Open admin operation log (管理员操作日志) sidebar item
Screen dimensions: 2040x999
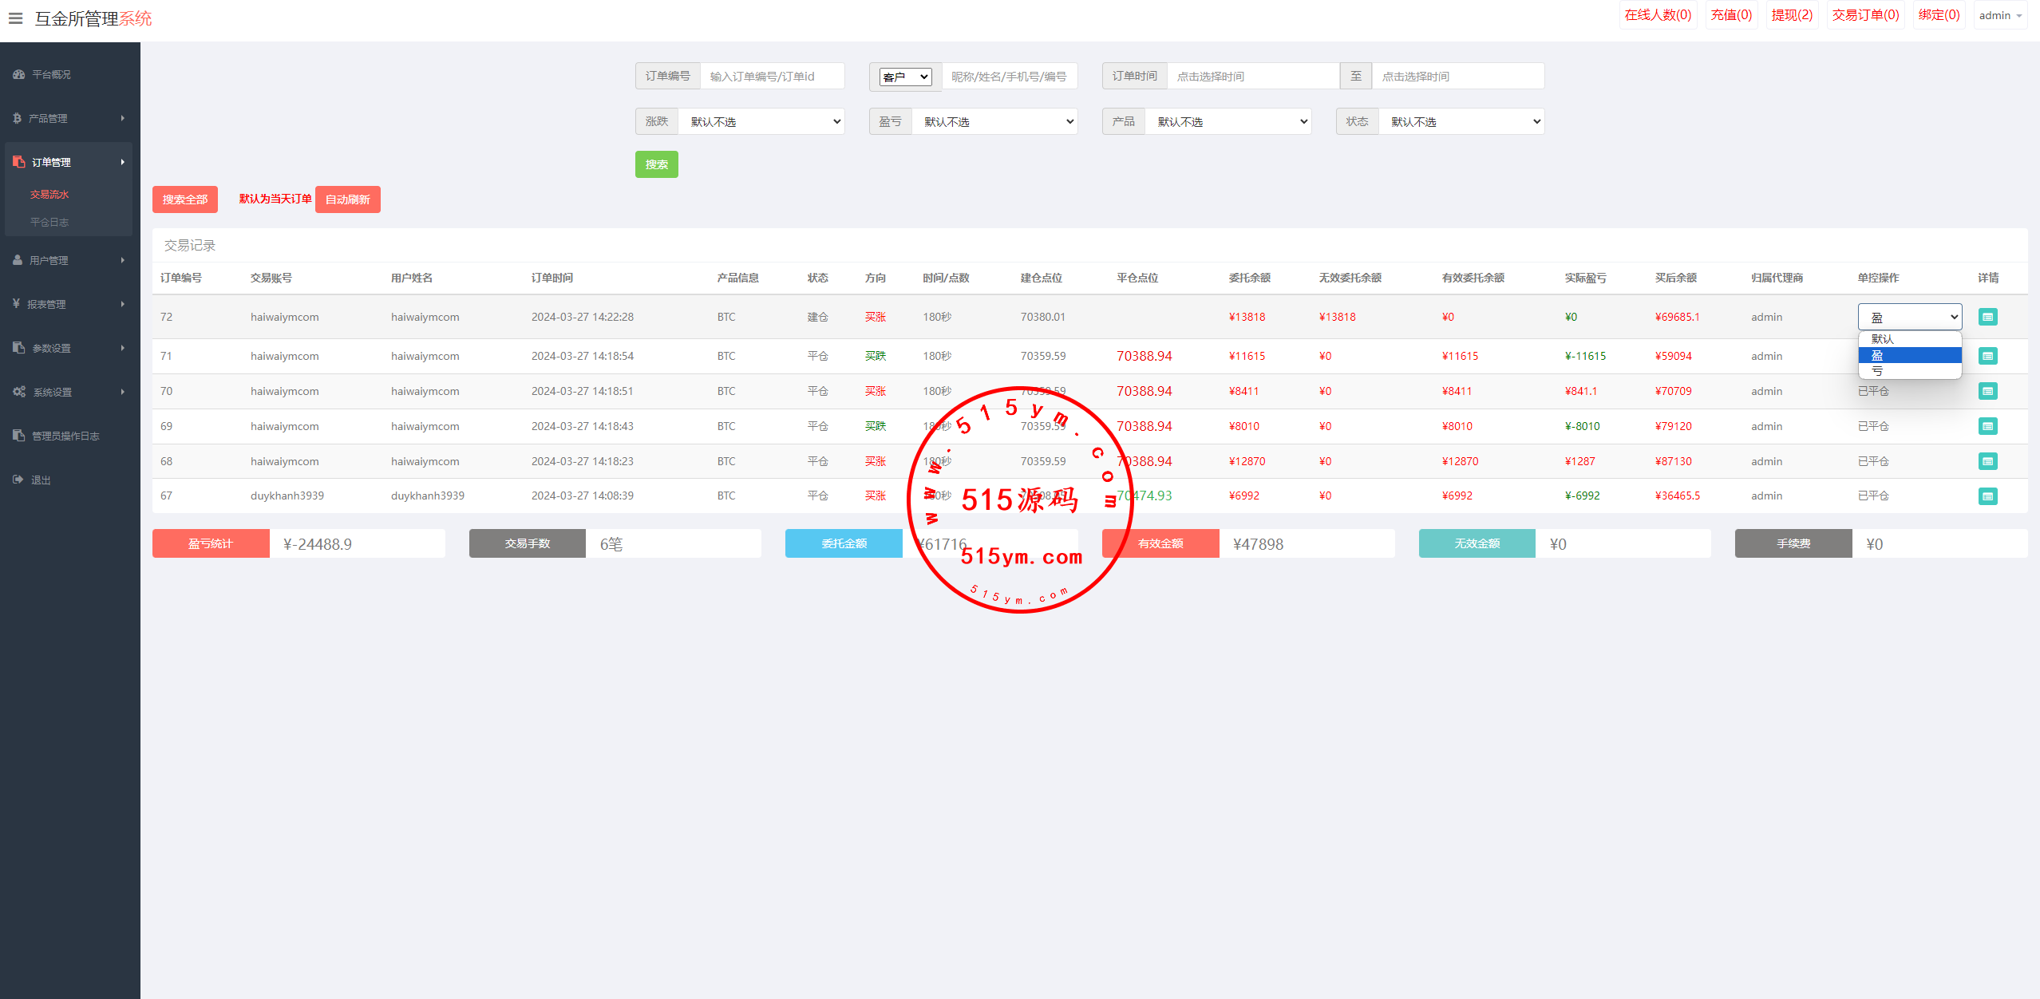(x=65, y=436)
